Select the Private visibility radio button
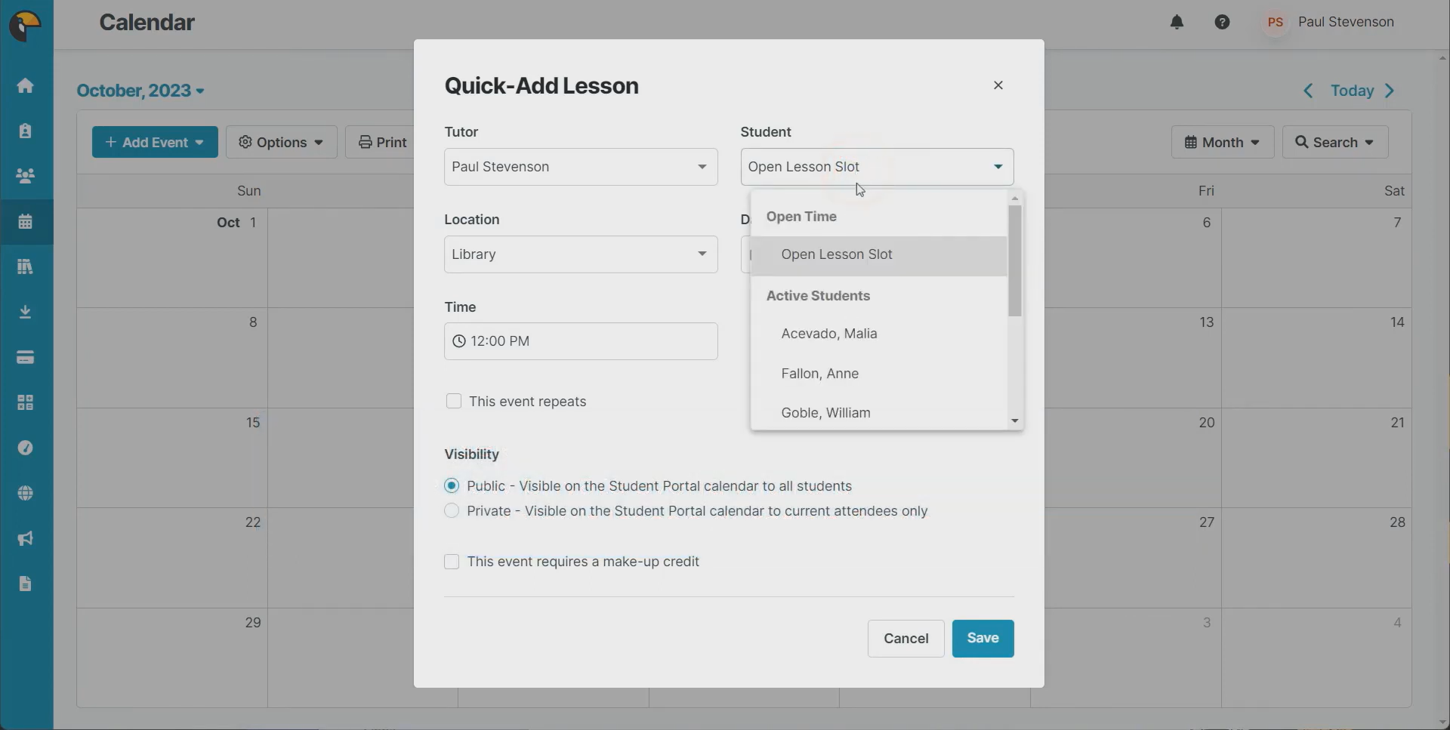 [452, 511]
